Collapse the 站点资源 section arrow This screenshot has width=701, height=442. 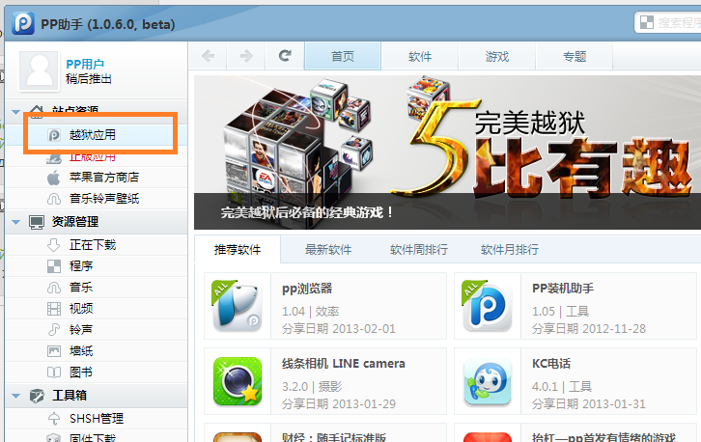[16, 112]
